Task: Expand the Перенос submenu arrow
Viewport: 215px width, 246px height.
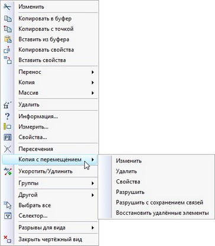Action: coord(92,72)
